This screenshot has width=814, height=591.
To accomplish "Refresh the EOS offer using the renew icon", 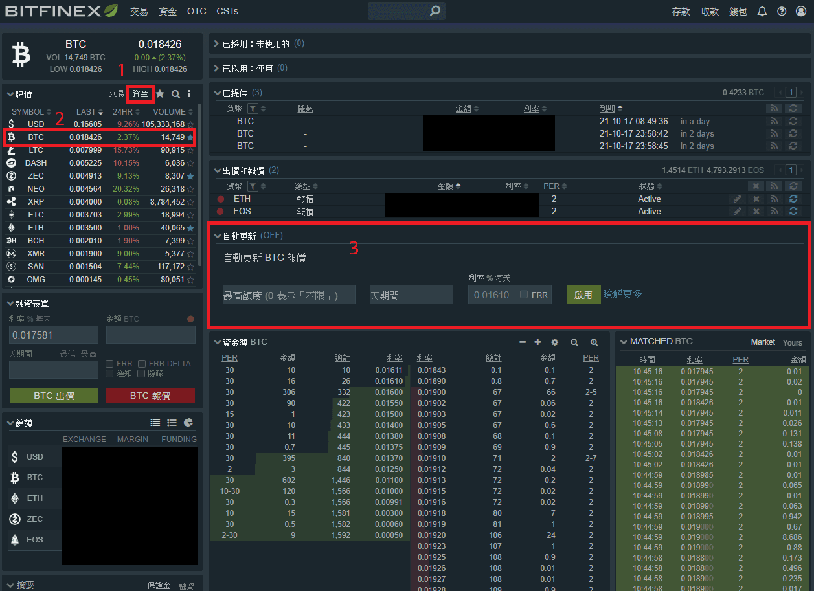I will point(793,212).
